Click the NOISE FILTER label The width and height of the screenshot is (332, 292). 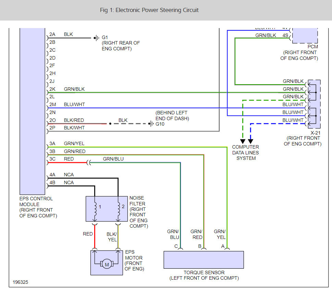pyautogui.click(x=137, y=201)
